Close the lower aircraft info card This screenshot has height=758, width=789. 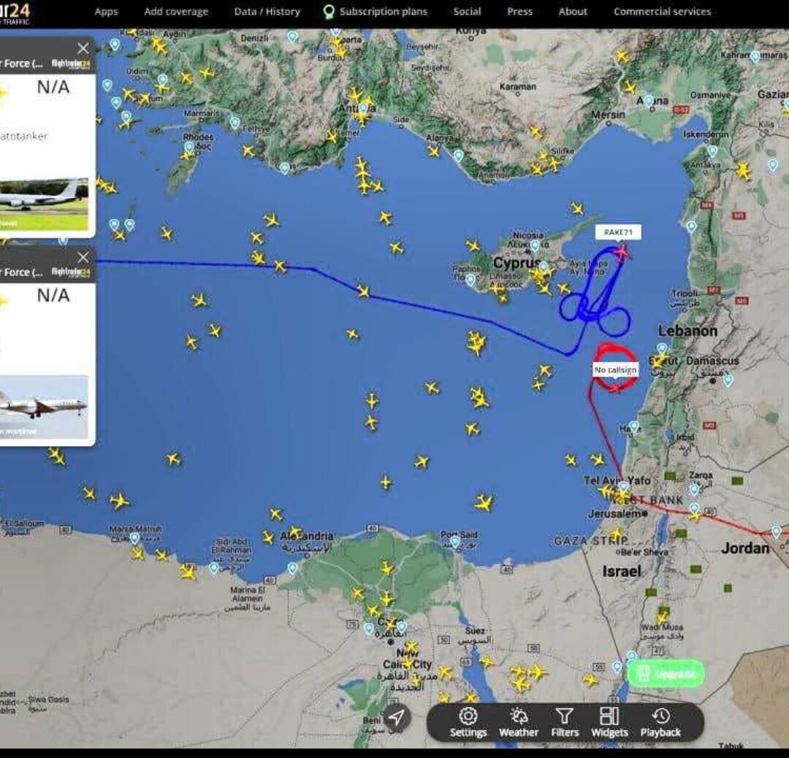click(x=83, y=257)
